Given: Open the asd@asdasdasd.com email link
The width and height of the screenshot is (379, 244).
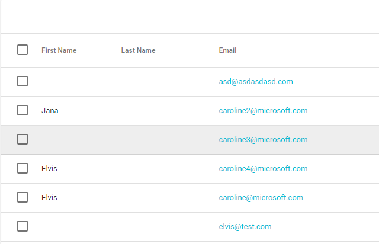Looking at the screenshot, I should 256,82.
